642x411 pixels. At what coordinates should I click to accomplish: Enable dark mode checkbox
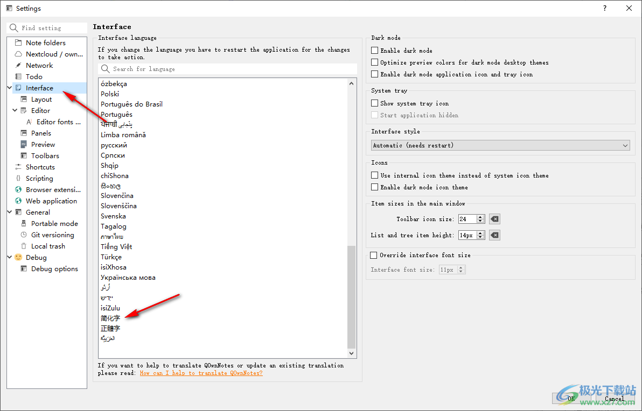pyautogui.click(x=375, y=51)
